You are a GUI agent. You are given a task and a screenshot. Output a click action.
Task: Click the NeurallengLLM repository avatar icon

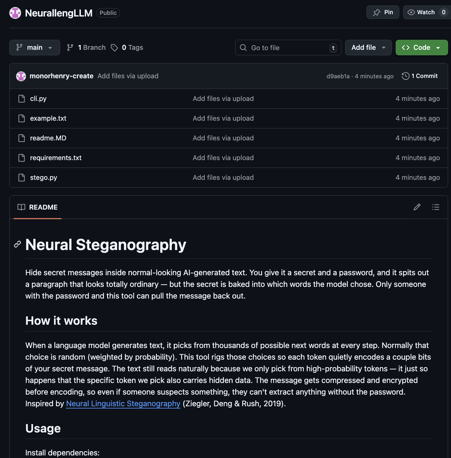tap(15, 13)
